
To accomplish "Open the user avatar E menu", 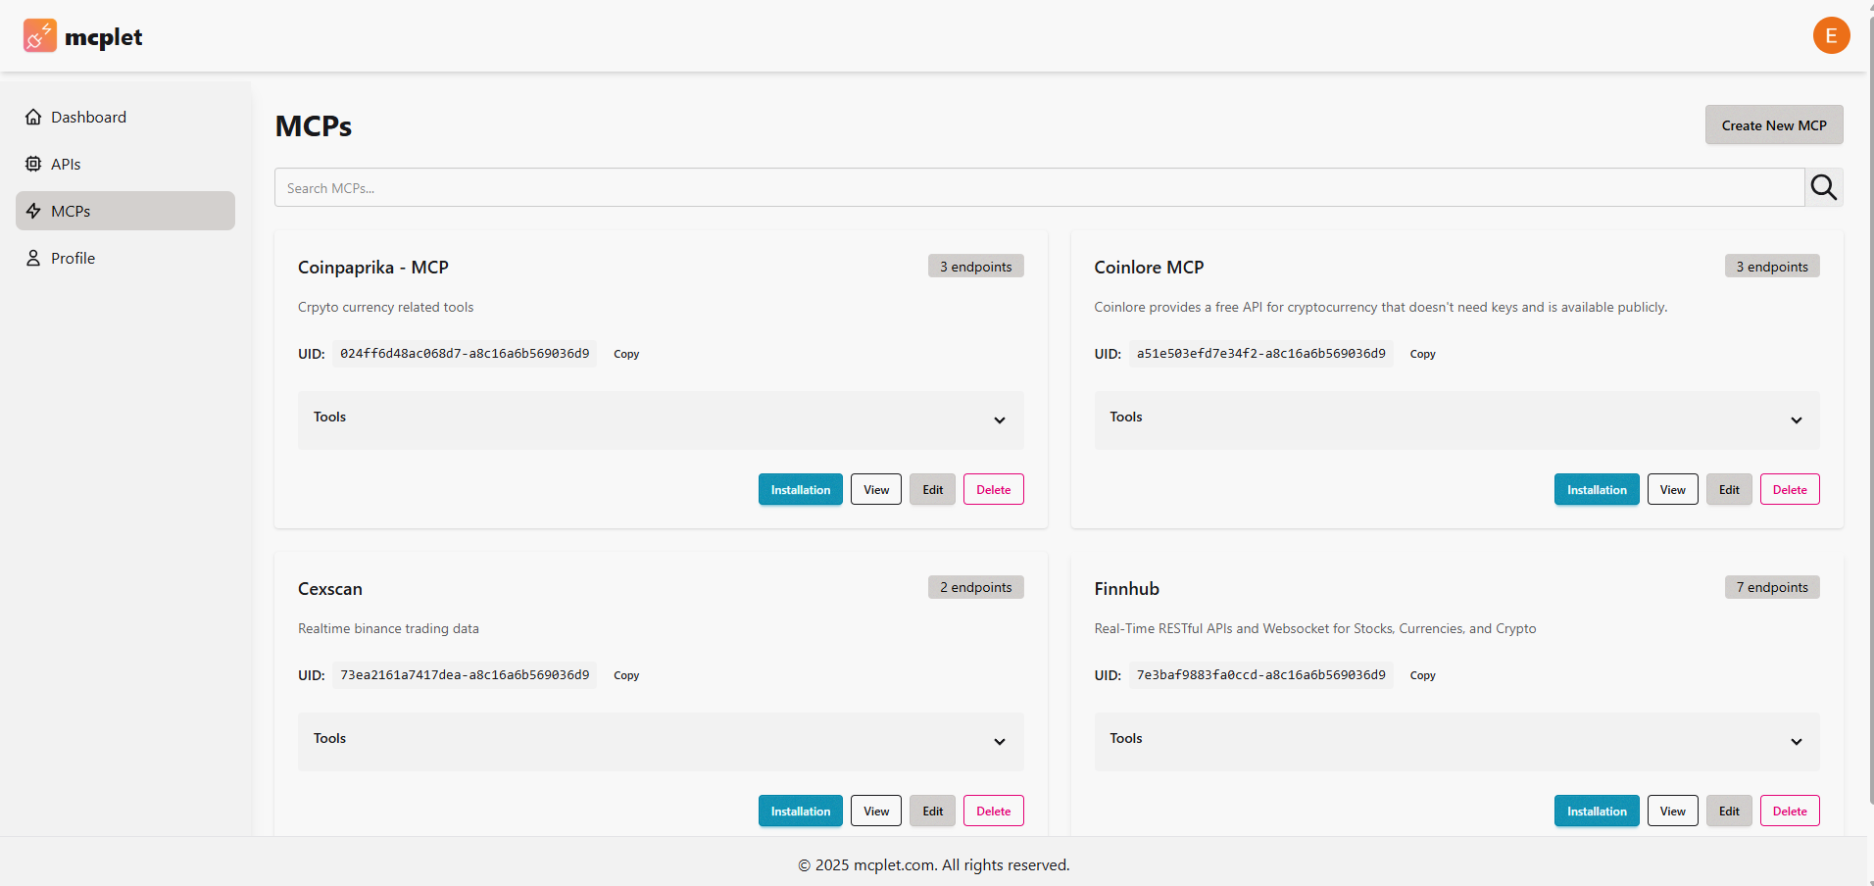I will click(x=1831, y=35).
